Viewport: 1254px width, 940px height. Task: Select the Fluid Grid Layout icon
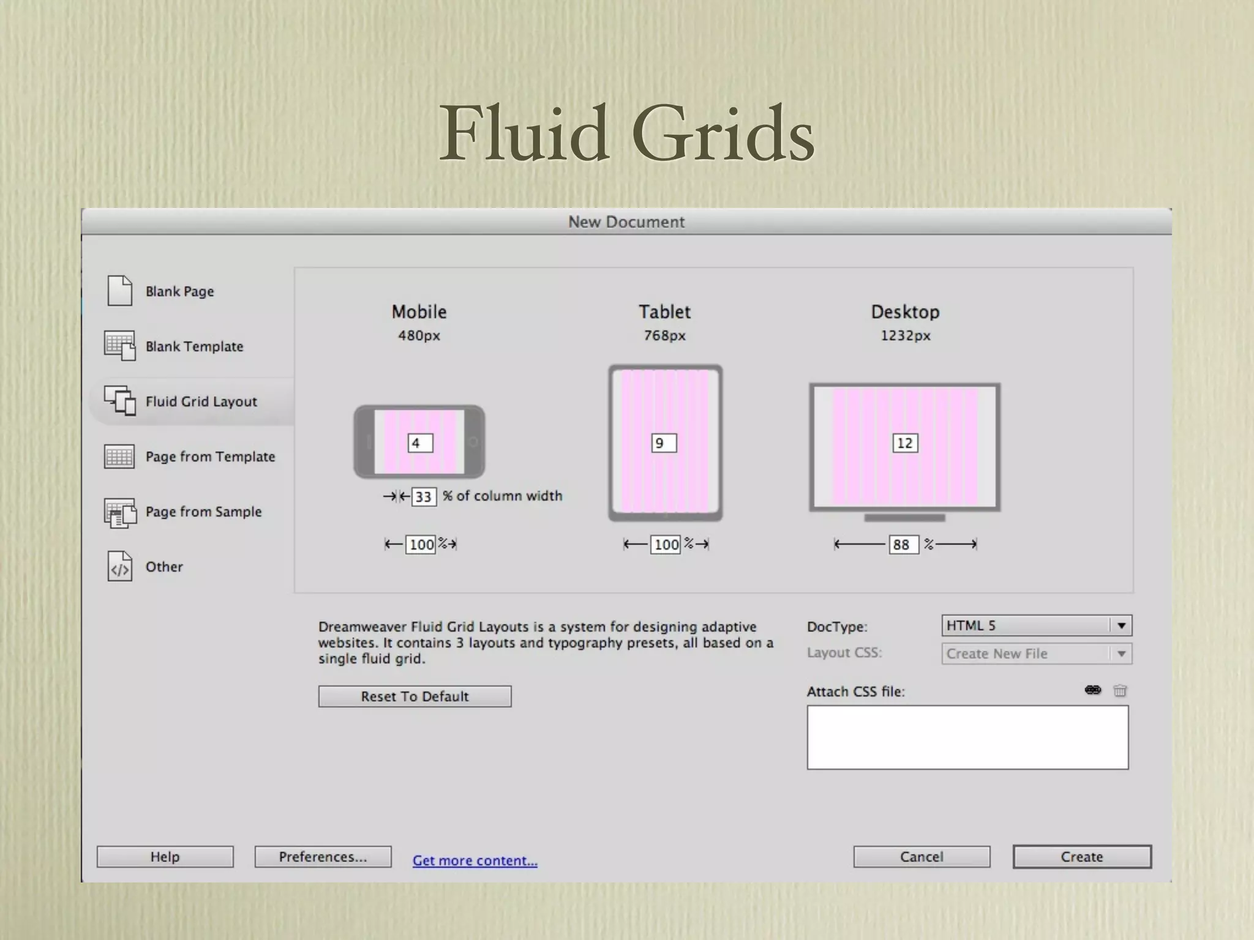[x=120, y=401]
